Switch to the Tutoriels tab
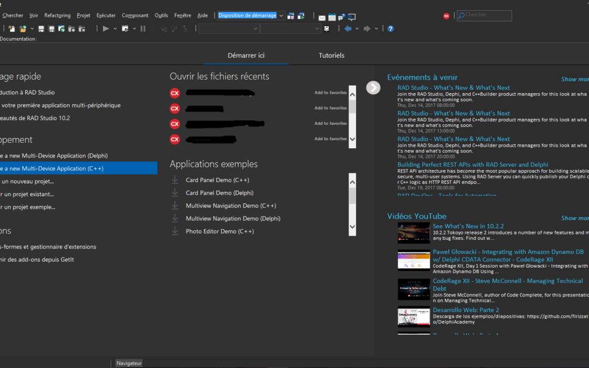The width and height of the screenshot is (589, 368). (332, 55)
